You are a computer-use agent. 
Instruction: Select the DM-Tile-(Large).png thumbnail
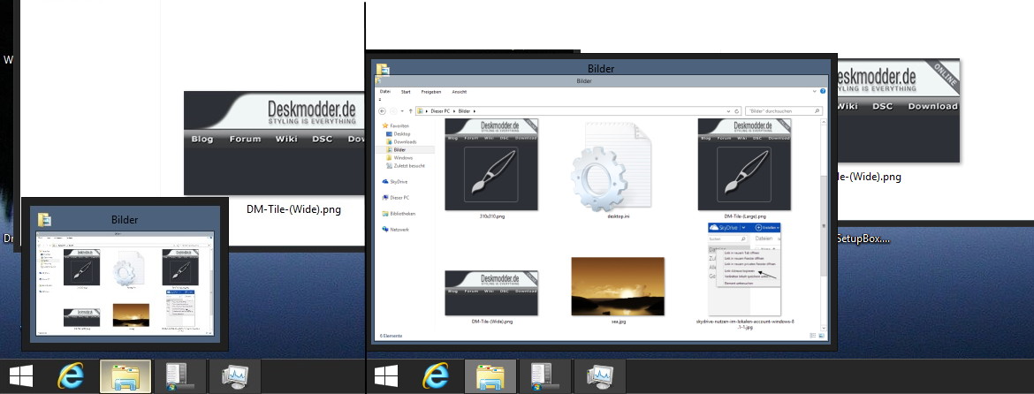point(744,164)
